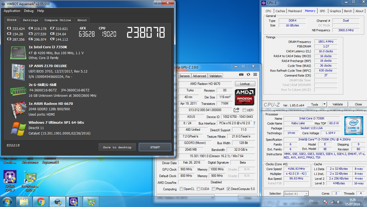Viewport: 367px width, 207px height.
Task: Switch to CPU-Z taskbar button
Action: click(74, 201)
